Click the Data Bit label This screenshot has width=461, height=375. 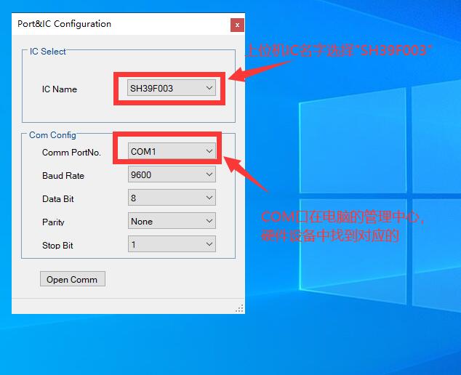(58, 199)
